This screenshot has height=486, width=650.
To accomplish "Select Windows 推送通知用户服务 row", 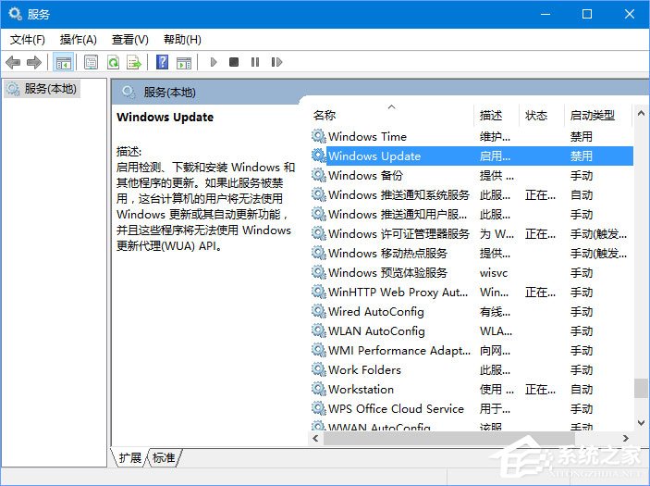I will pos(472,214).
